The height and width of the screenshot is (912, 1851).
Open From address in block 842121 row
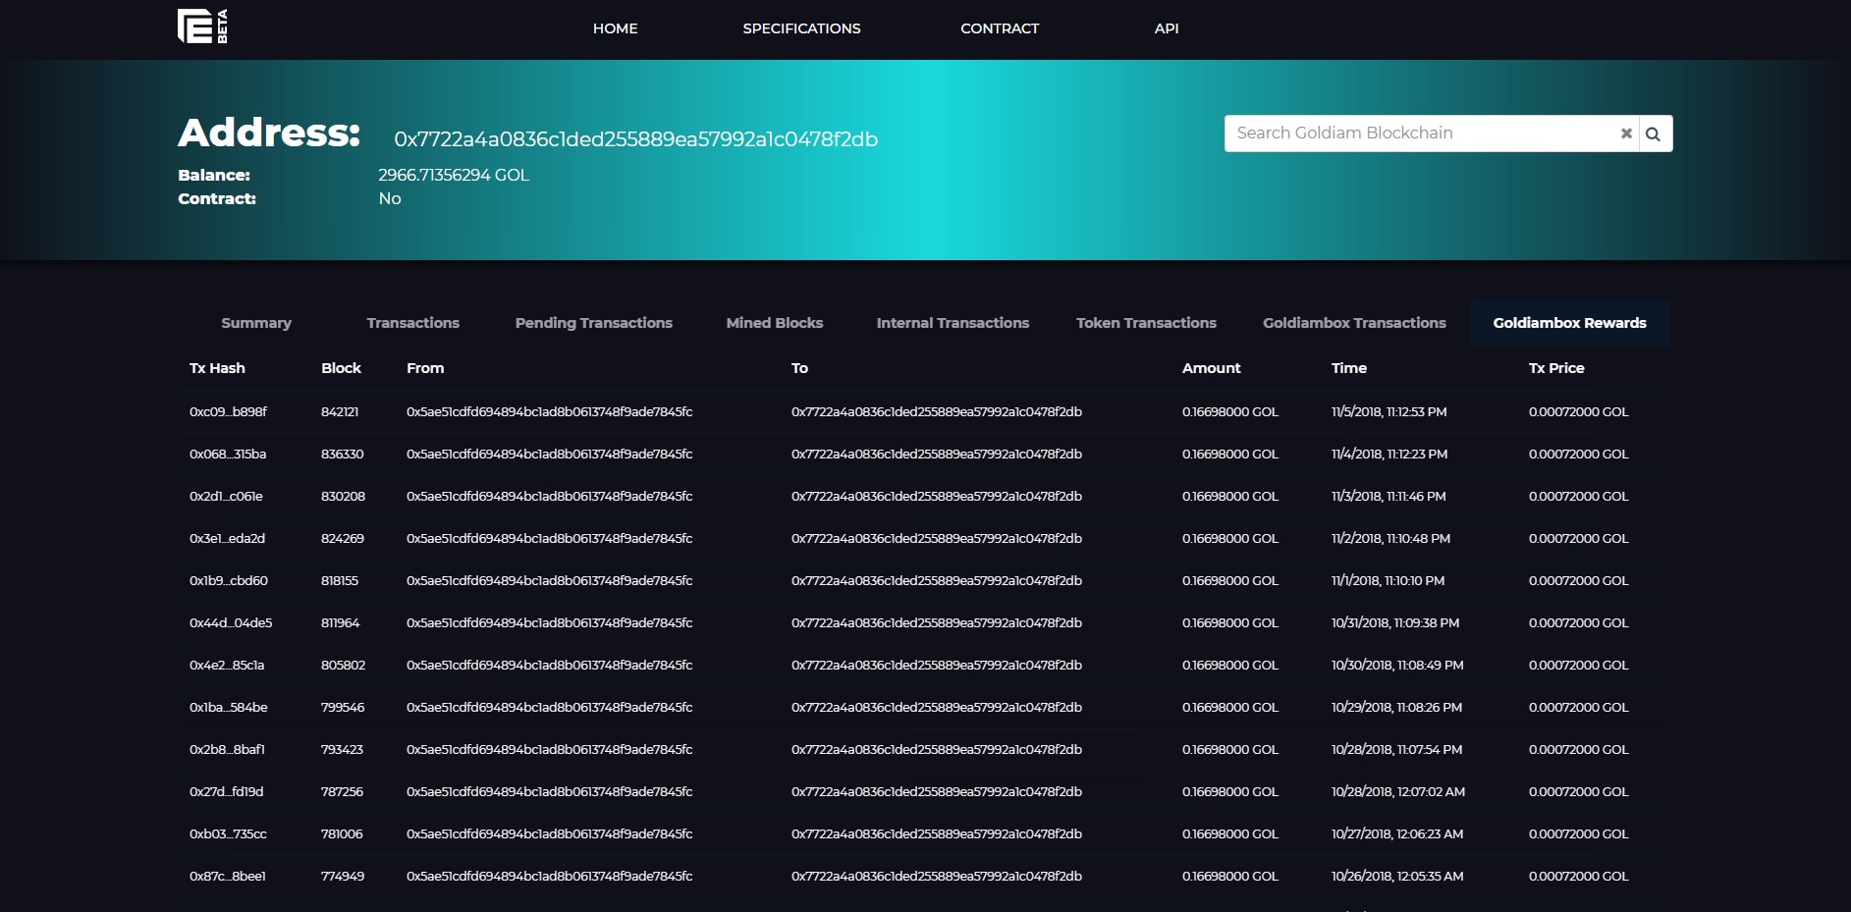550,412
